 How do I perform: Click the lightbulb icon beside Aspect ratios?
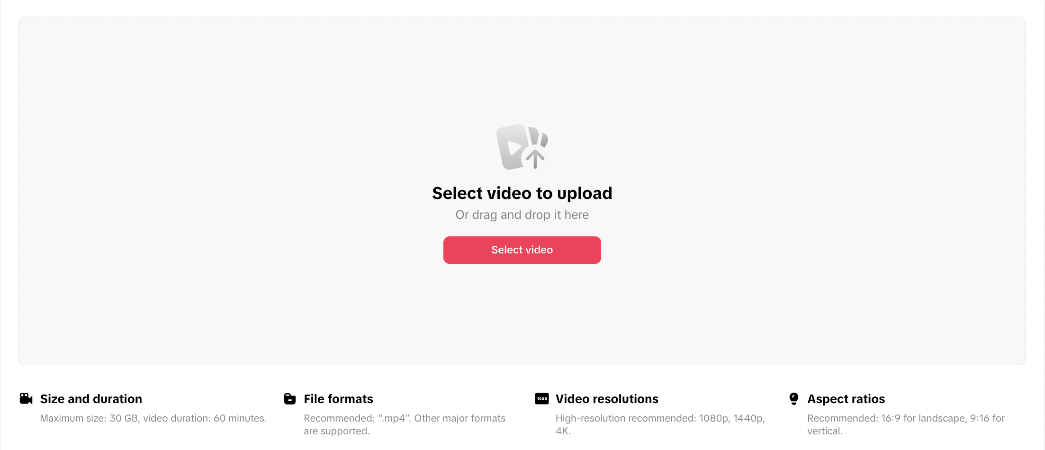(x=794, y=399)
